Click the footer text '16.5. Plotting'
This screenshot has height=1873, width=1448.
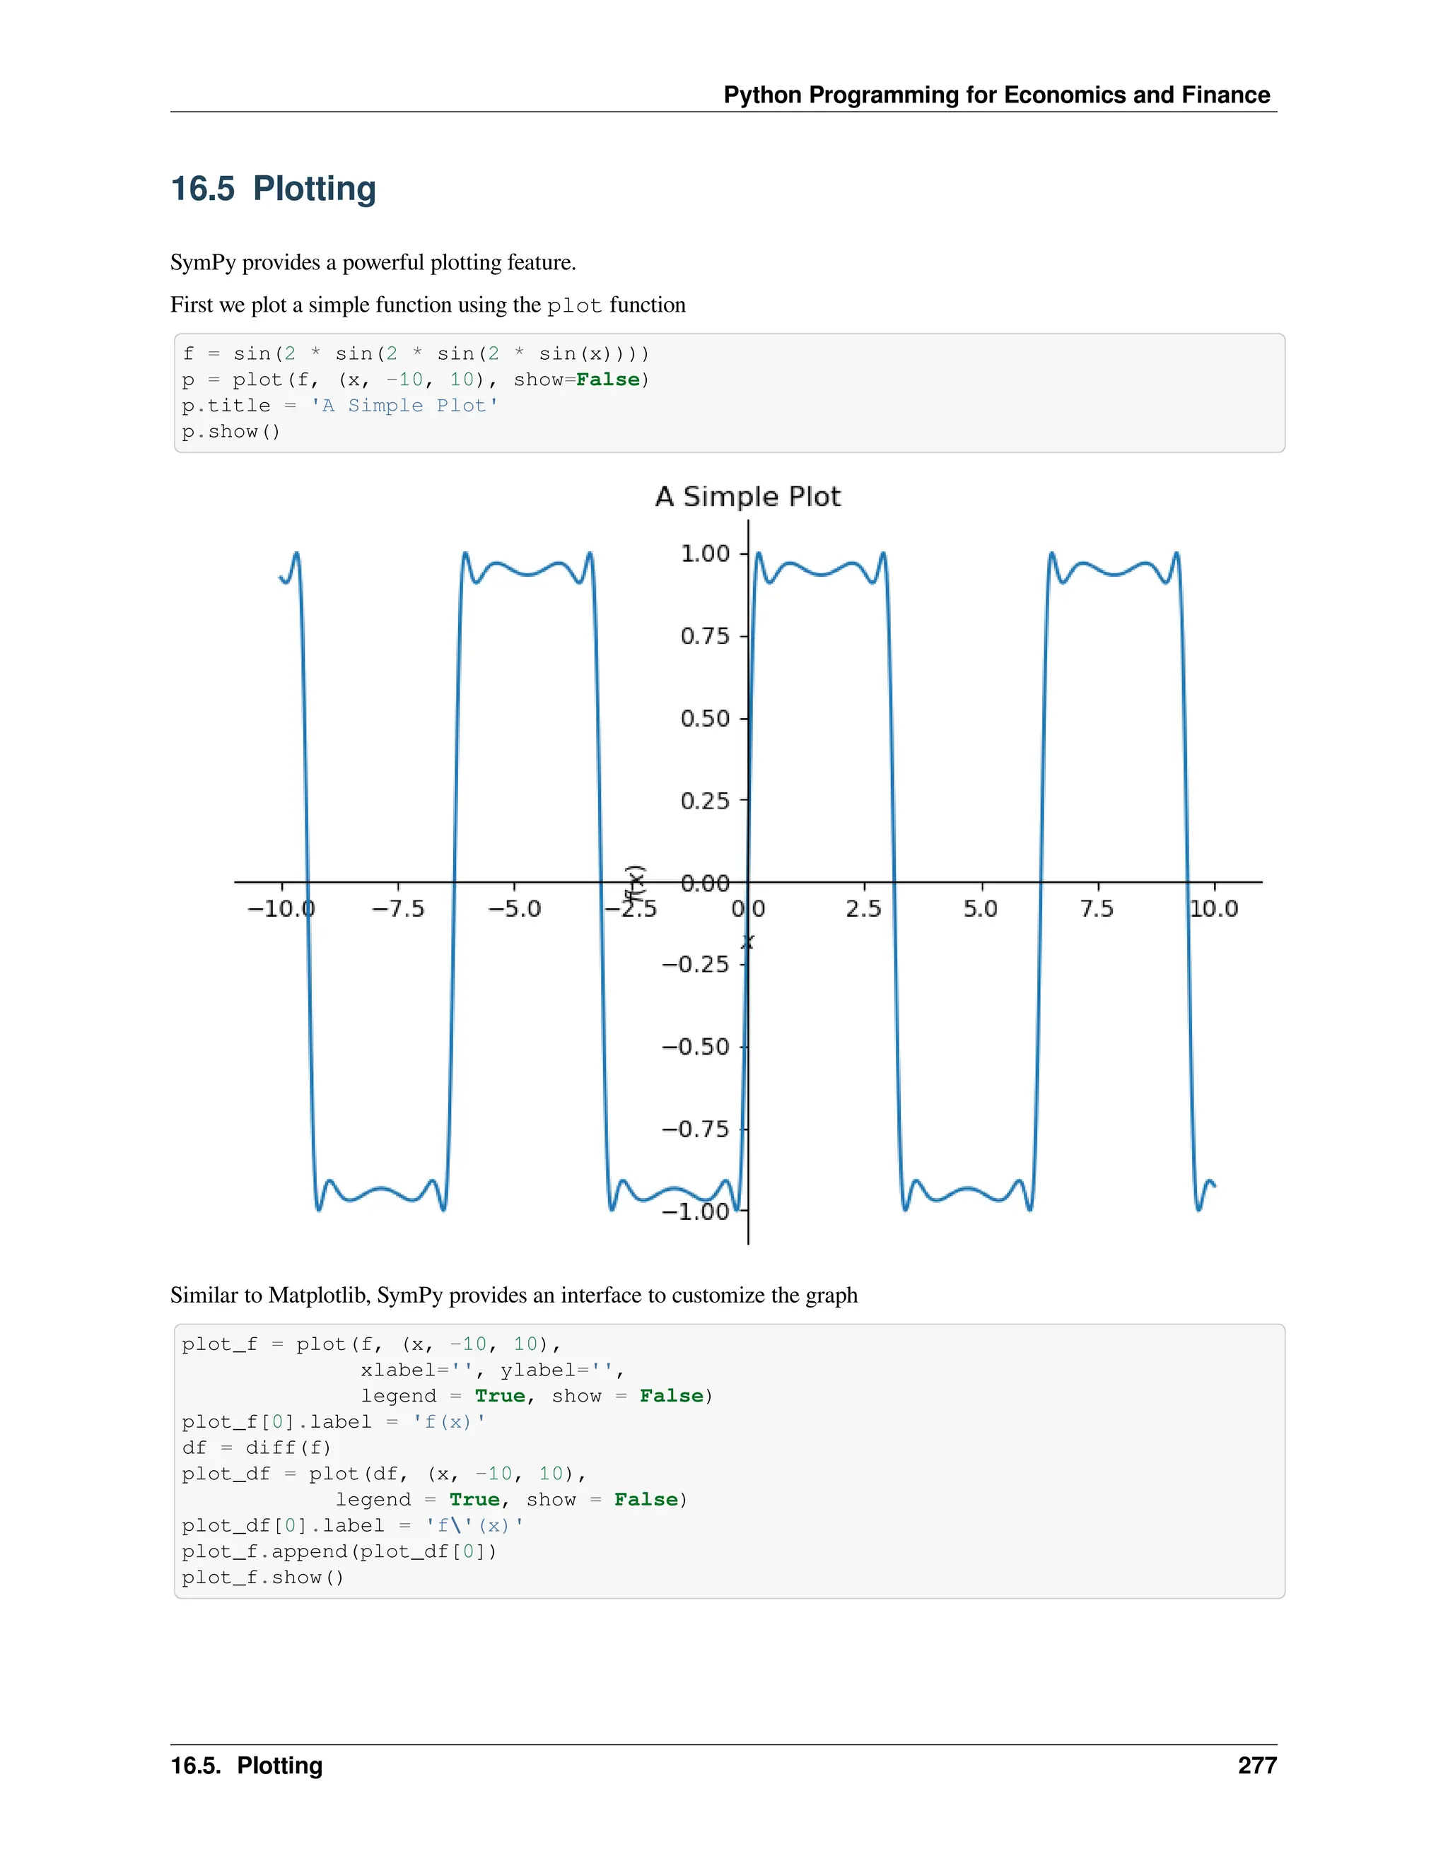(x=247, y=1766)
